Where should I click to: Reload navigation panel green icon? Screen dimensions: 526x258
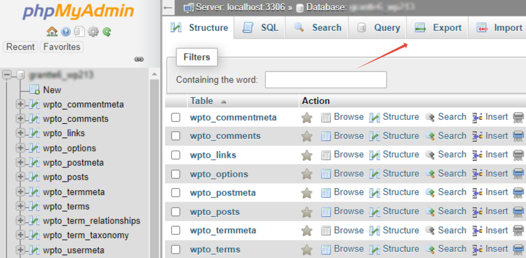[107, 32]
